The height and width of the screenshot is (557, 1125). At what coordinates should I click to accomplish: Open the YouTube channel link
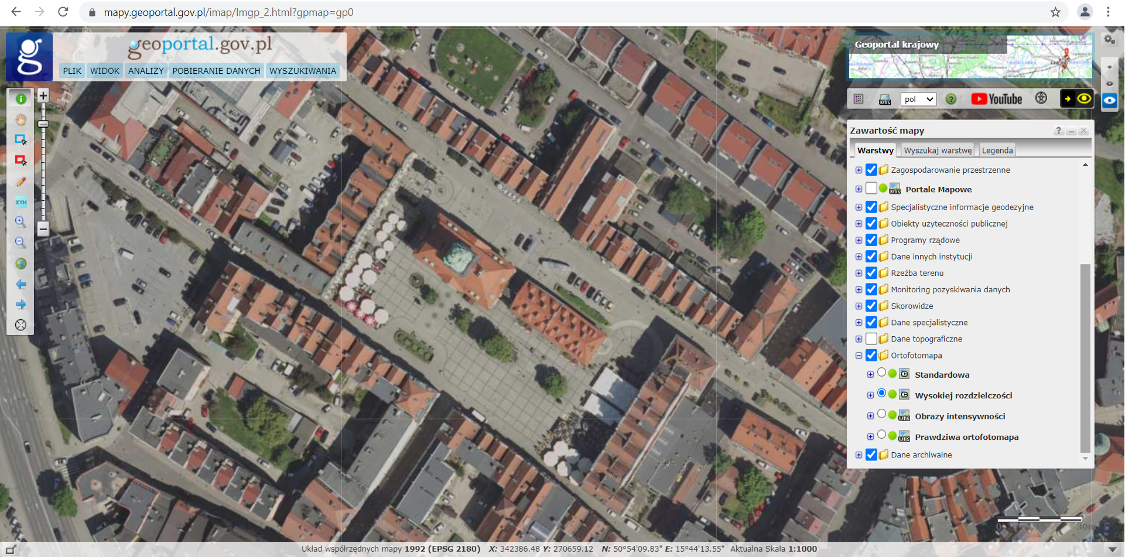tap(996, 99)
